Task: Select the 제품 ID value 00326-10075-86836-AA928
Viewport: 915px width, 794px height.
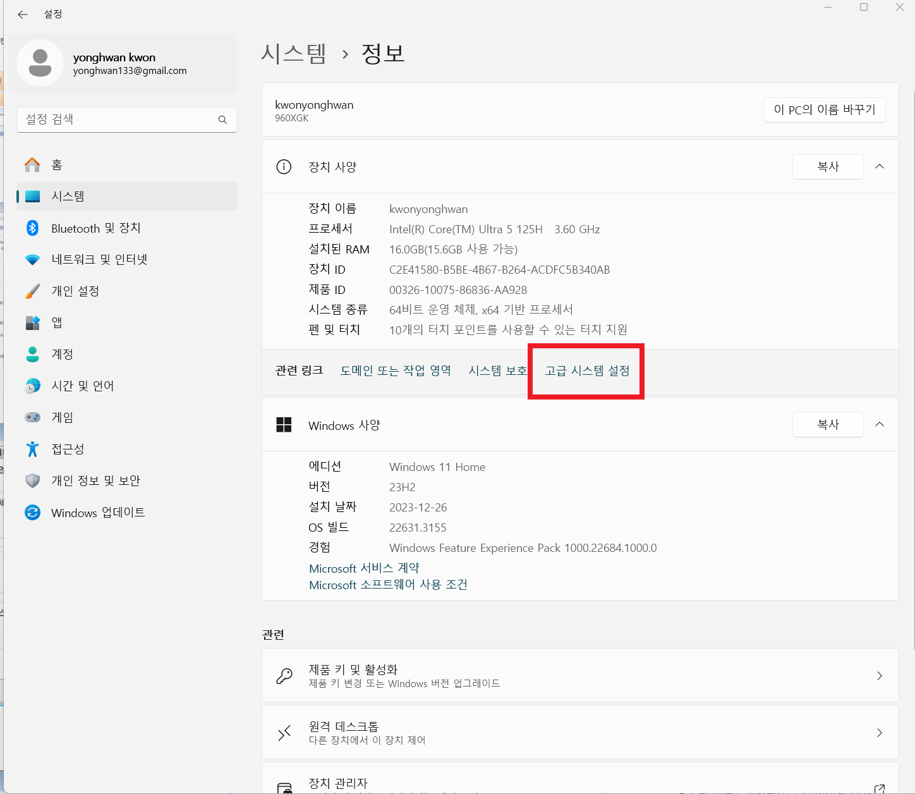Action: point(458,290)
